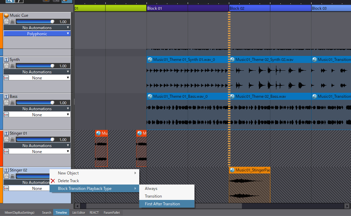Open the No Automations dropdown on Bass track
The width and height of the screenshot is (351, 216).
pos(37,109)
